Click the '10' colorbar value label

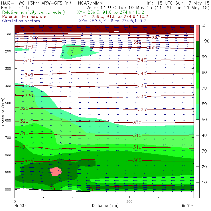tap(204, 182)
